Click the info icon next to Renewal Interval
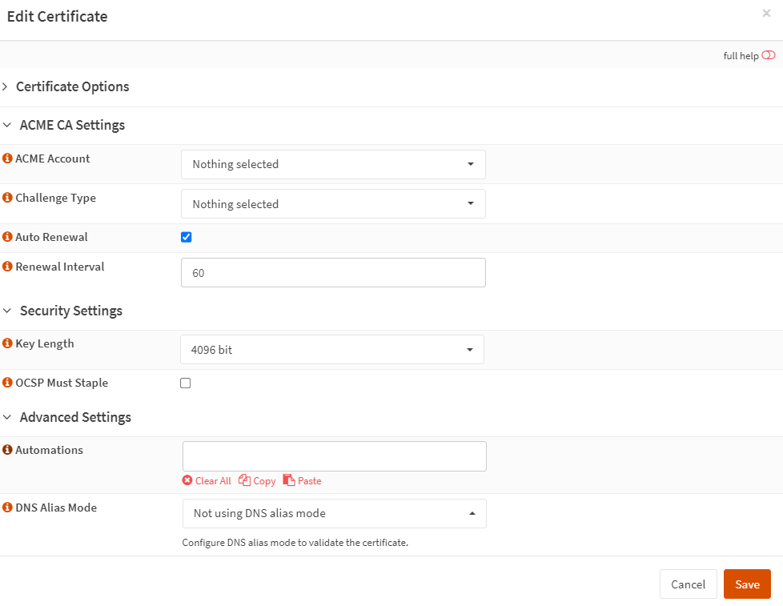This screenshot has height=606, width=783. coord(8,267)
